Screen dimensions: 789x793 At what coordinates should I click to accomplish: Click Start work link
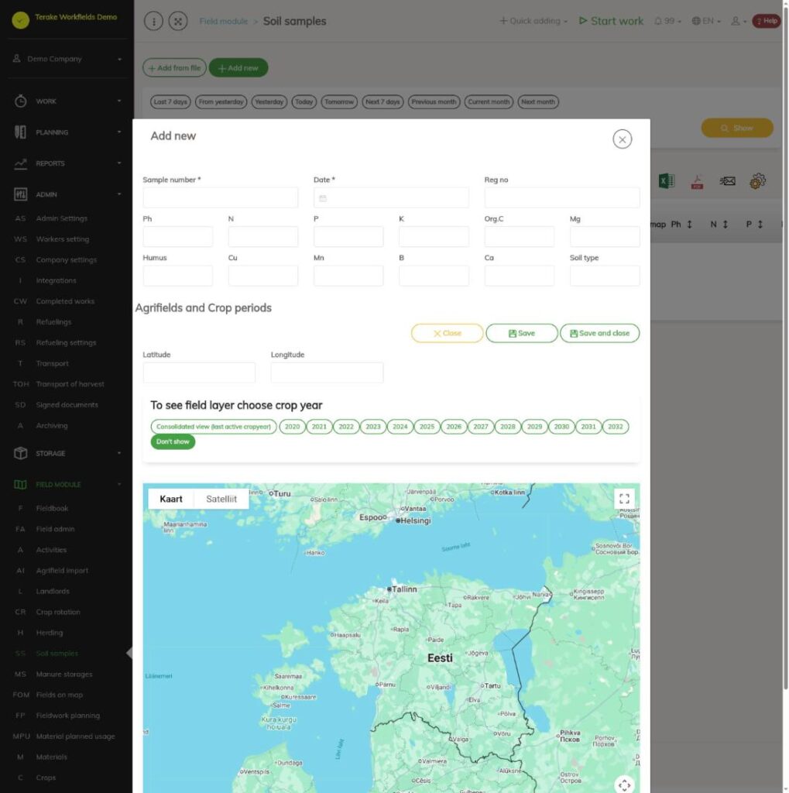pos(611,21)
